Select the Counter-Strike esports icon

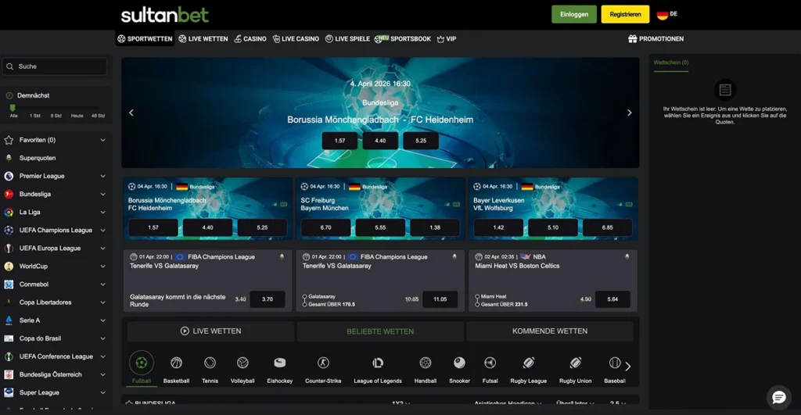coord(323,363)
